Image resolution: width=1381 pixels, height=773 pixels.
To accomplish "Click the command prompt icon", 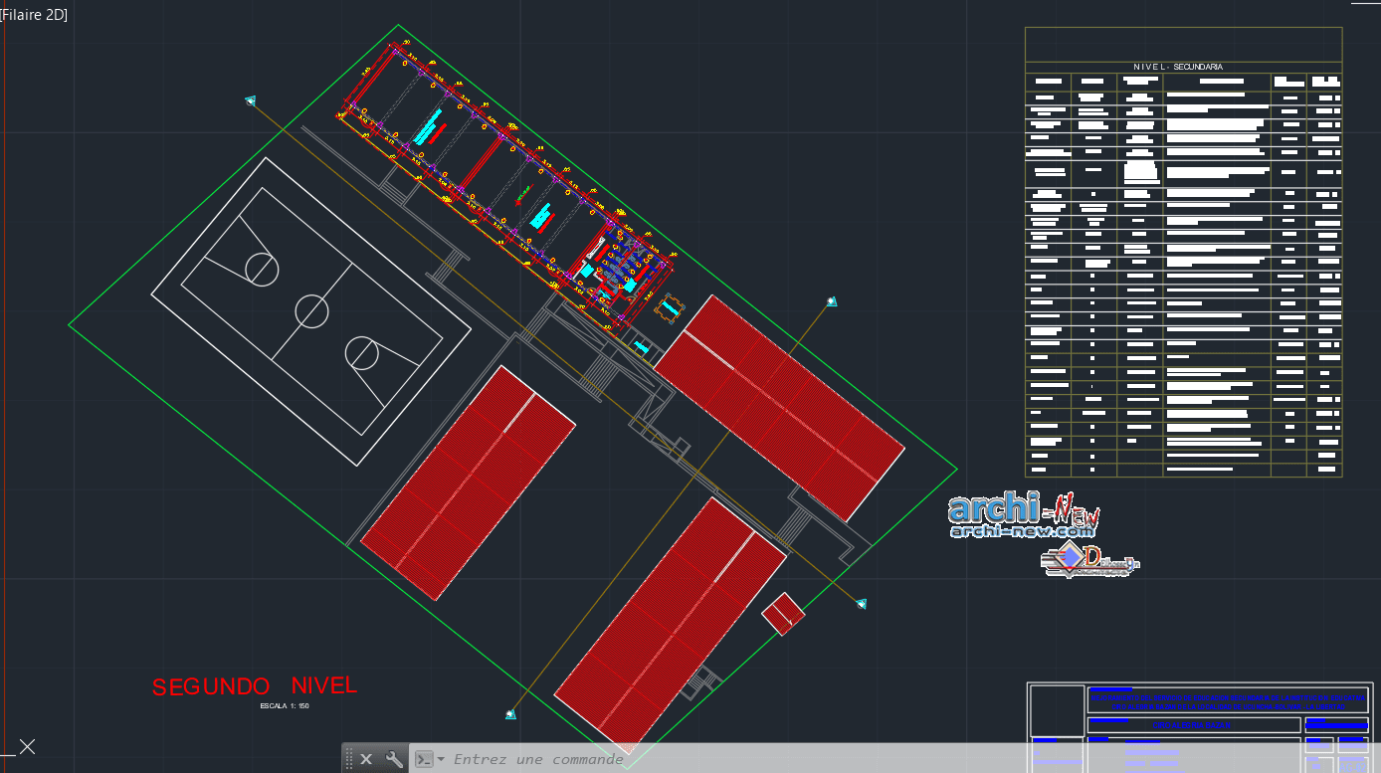I will click(424, 759).
